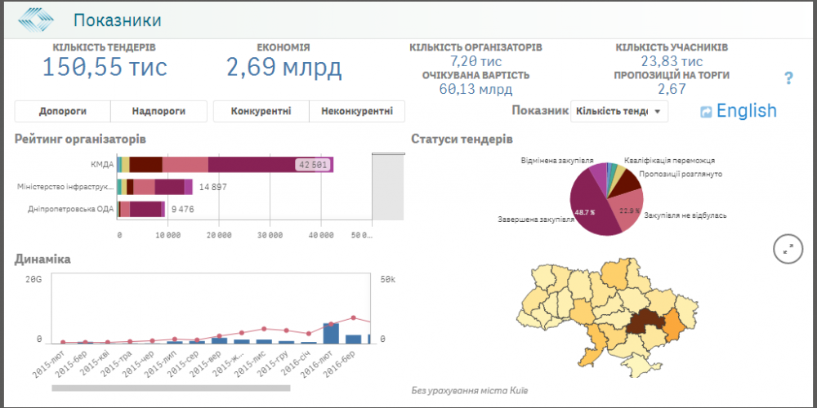Enable the Конкурентні filter
Viewport: 817px width, 408px height.
(x=261, y=112)
